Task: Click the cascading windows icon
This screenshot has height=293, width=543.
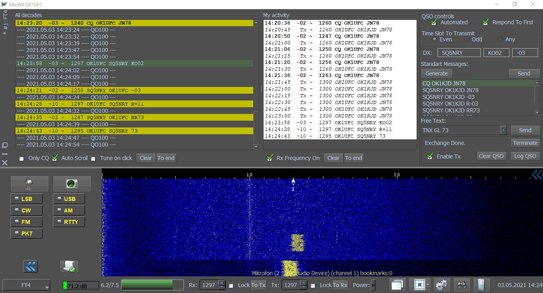Action: (x=398, y=285)
